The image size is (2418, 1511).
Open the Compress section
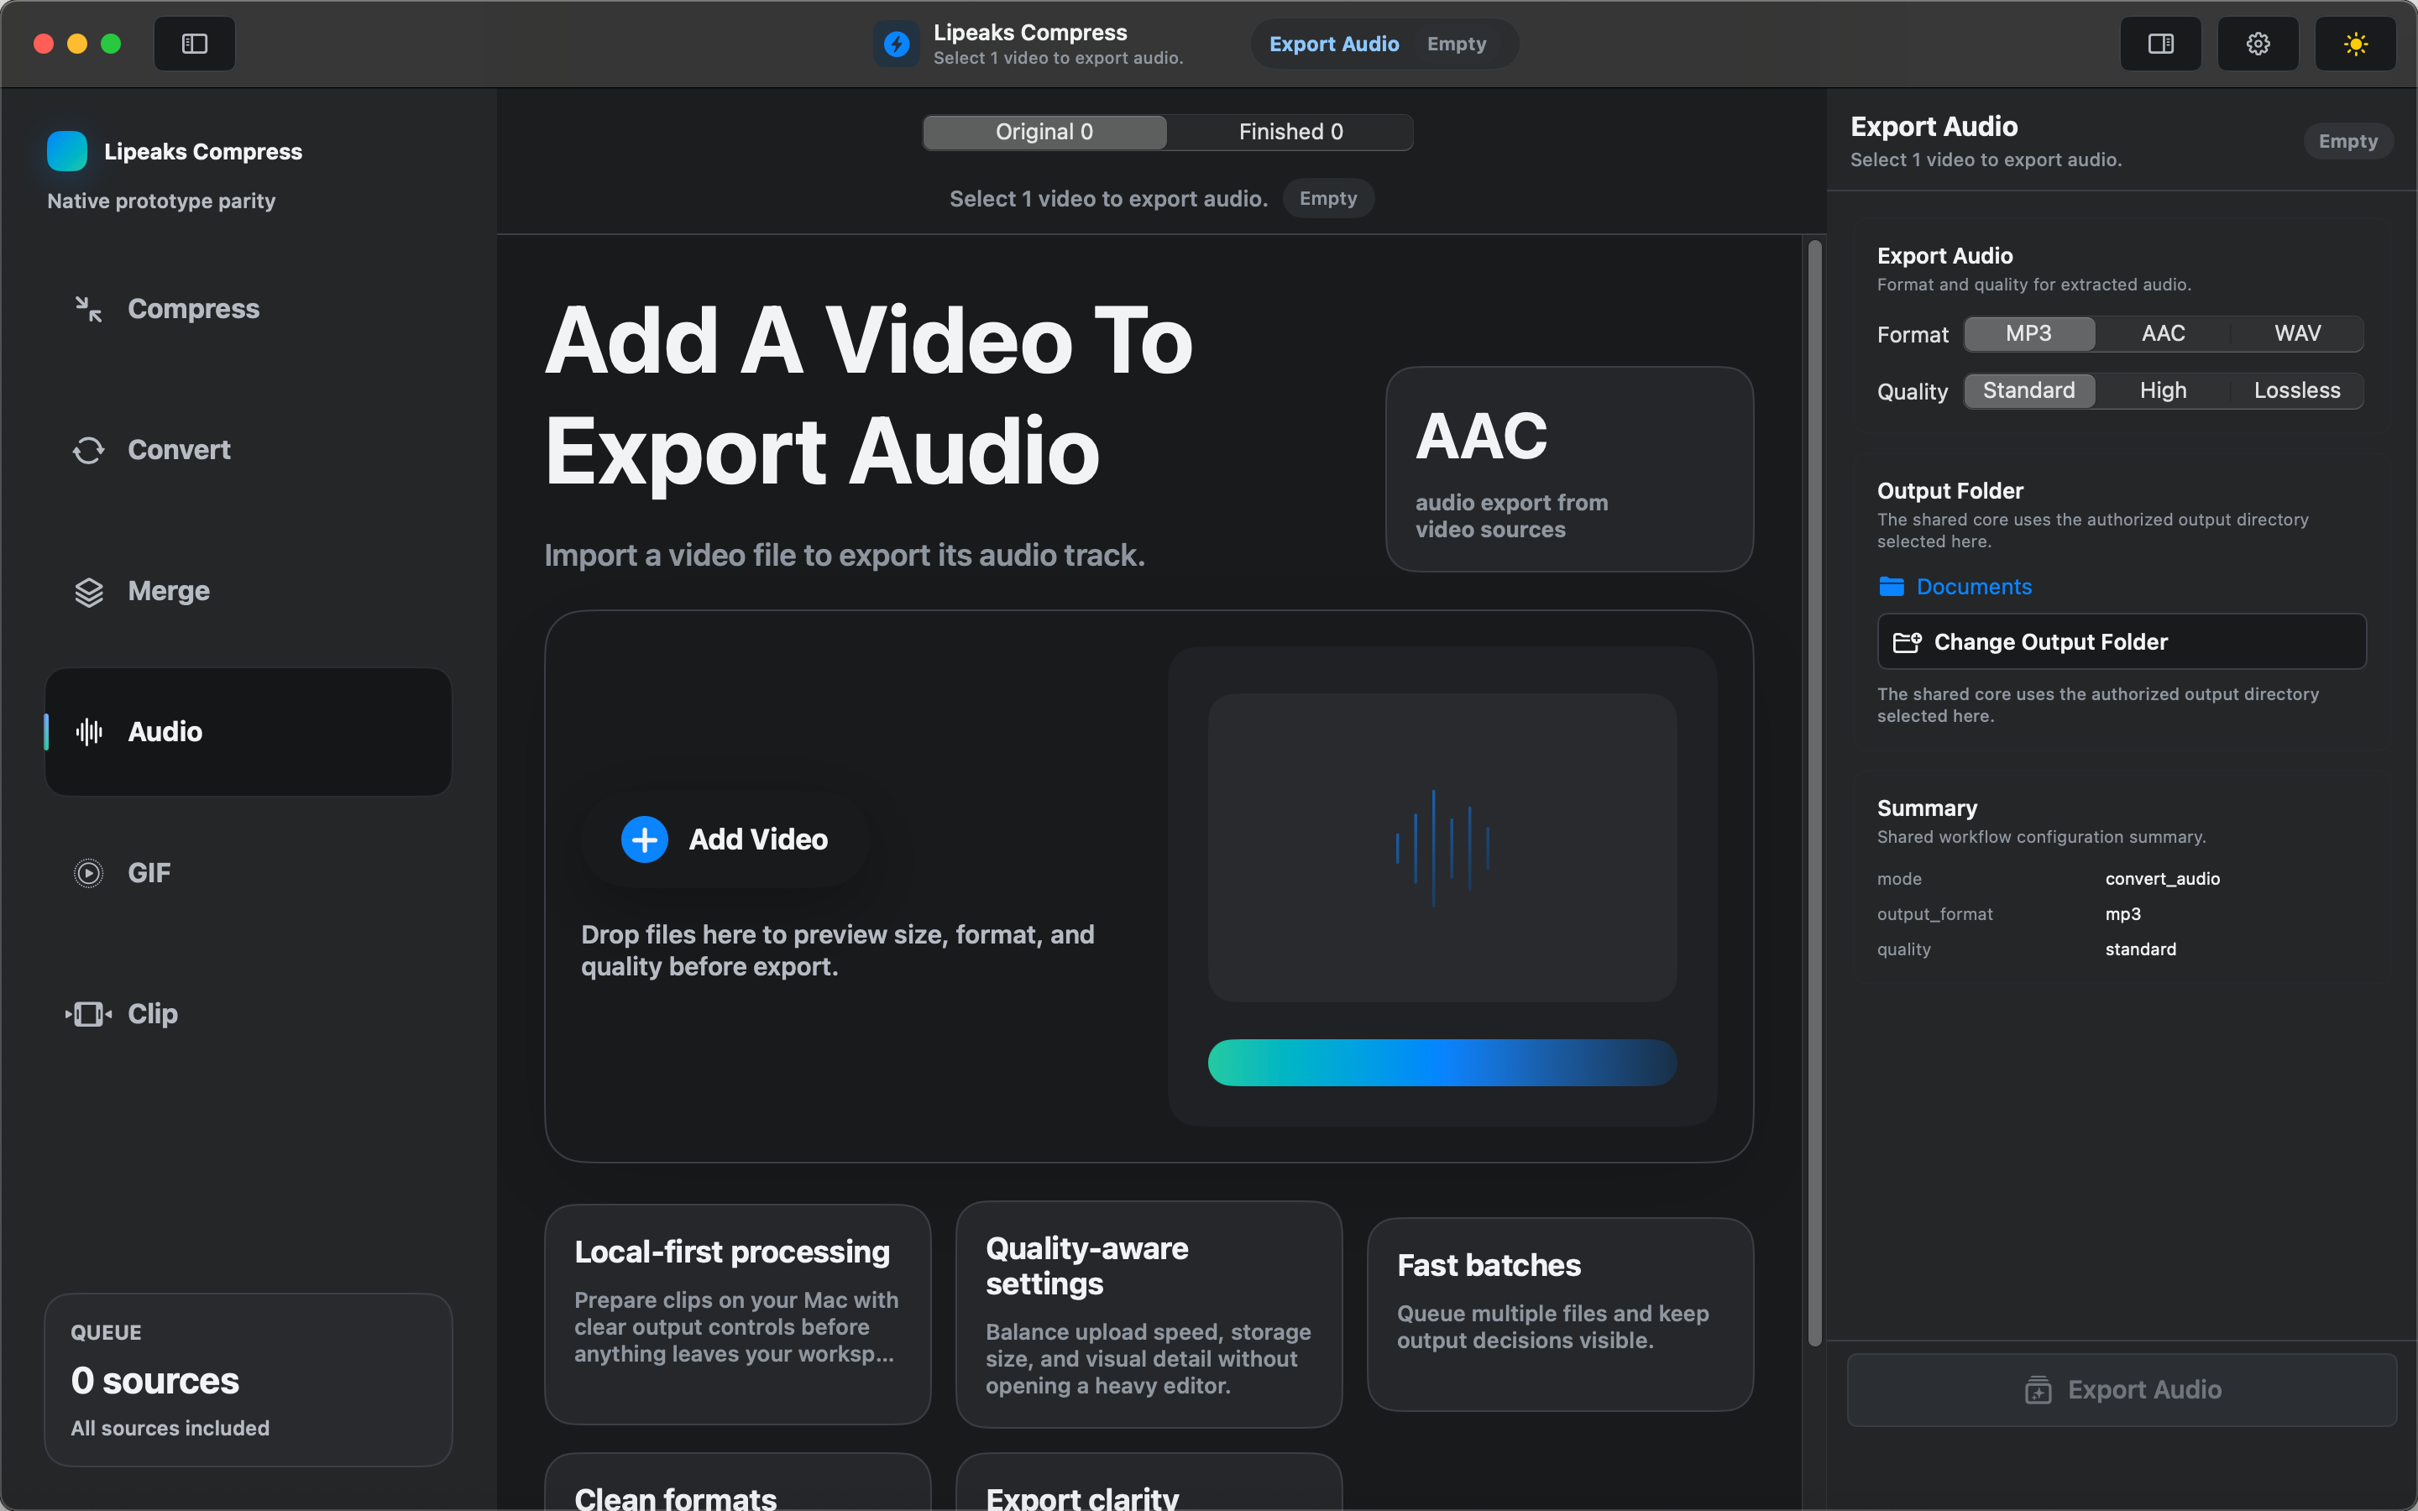pyautogui.click(x=248, y=309)
